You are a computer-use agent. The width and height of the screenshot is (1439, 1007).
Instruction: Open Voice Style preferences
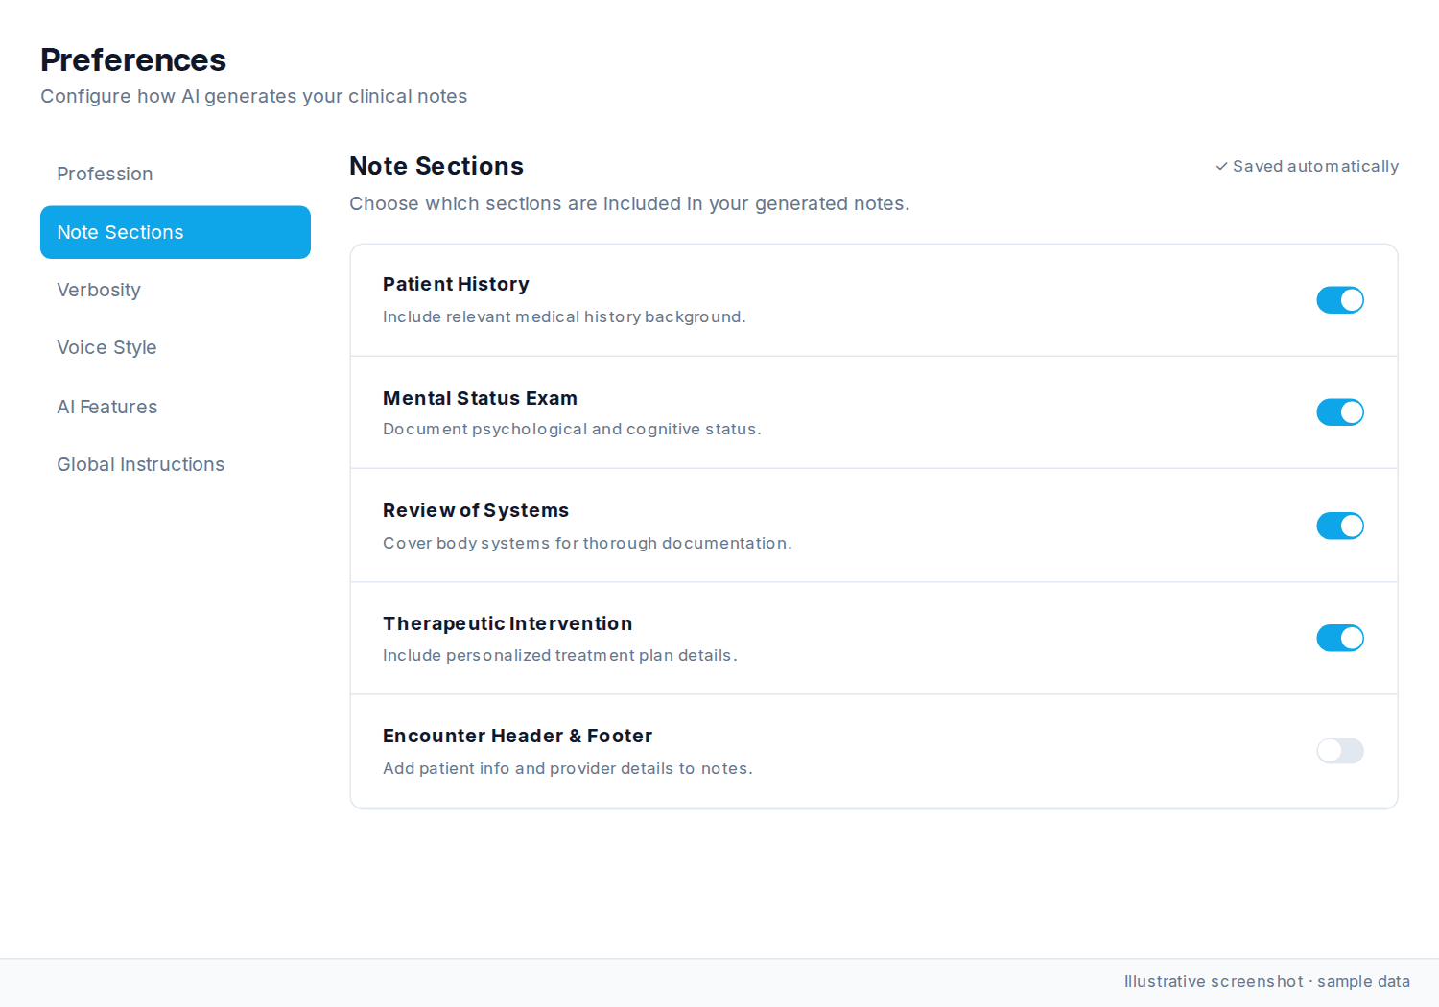point(176,347)
